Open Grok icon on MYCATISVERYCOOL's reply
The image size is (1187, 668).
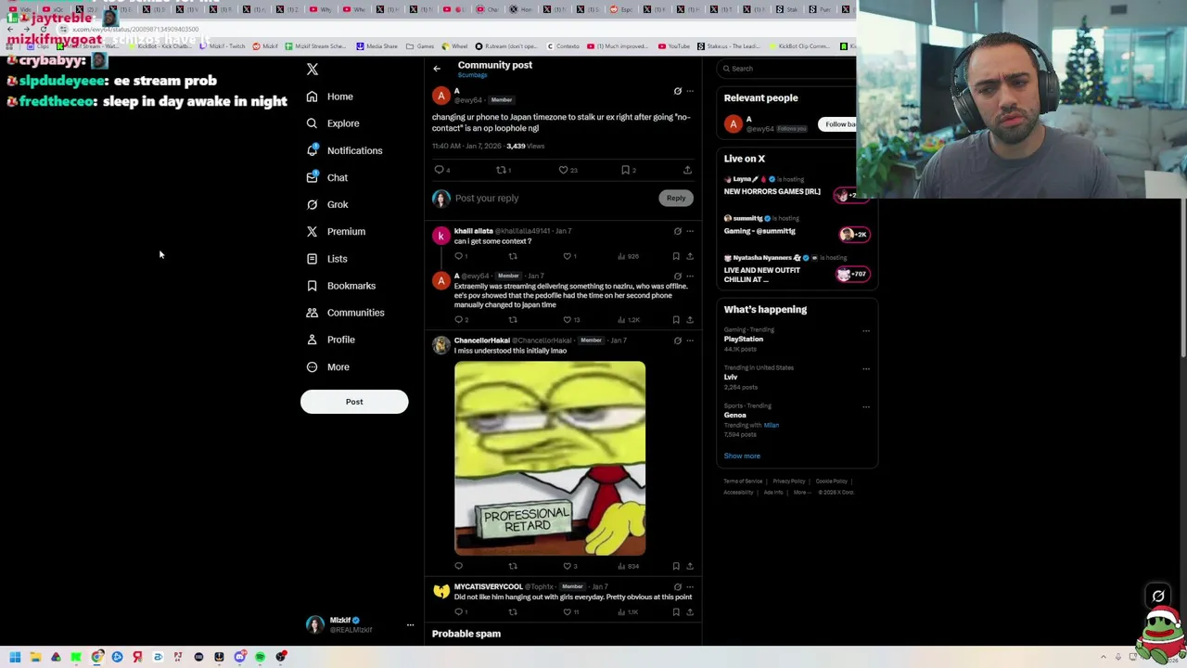pos(677,587)
